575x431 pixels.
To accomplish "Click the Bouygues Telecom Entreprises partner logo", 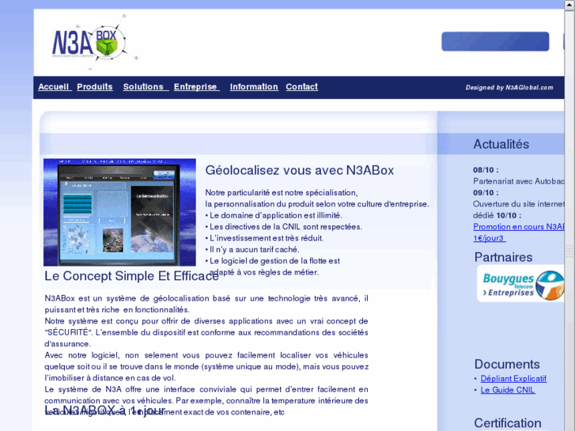I will click(x=520, y=284).
